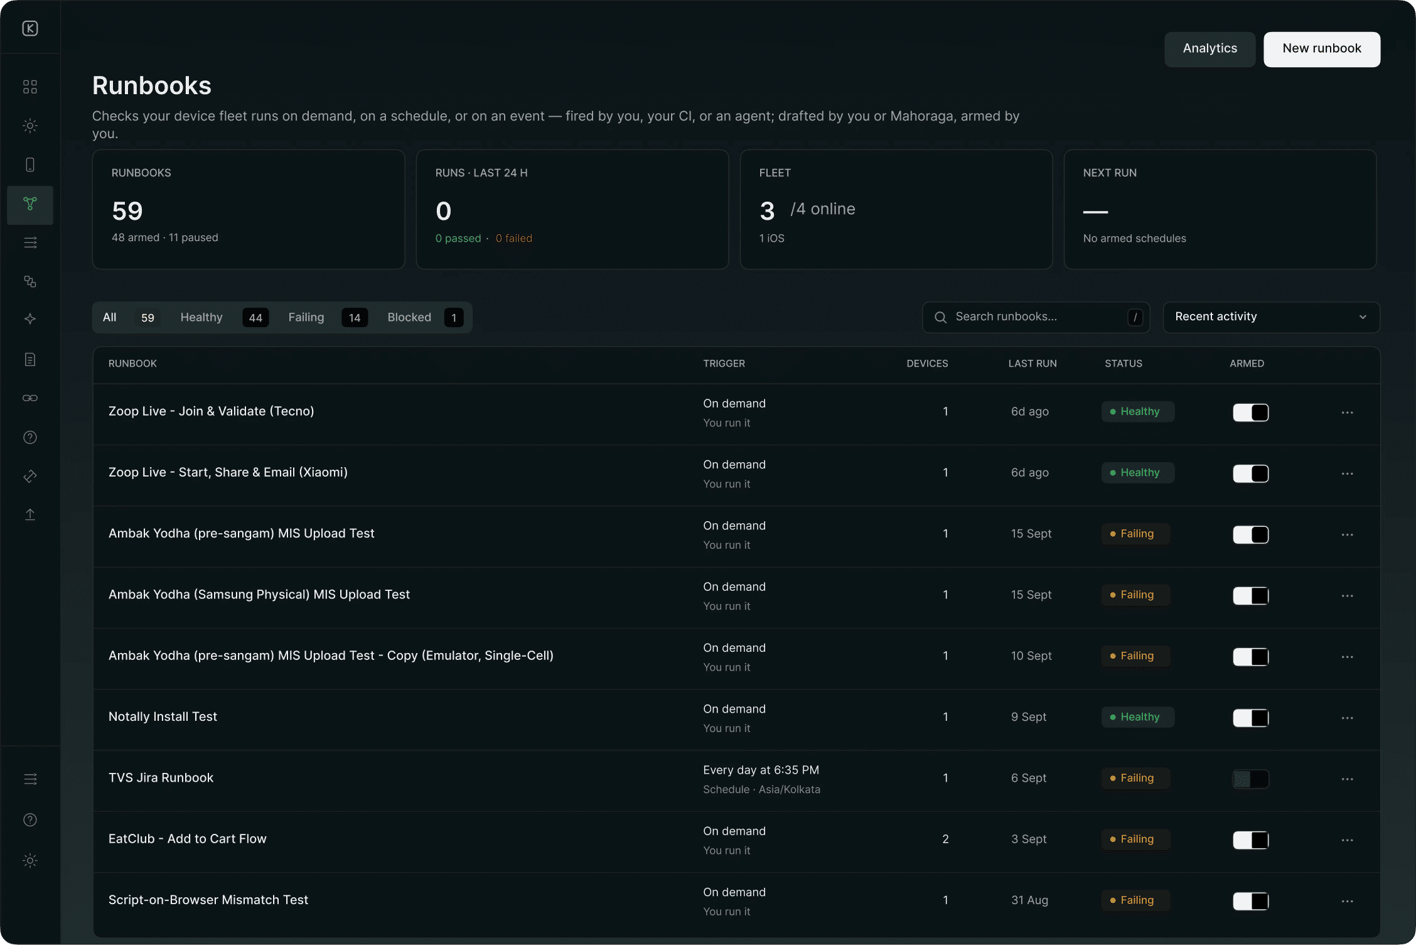Open more options for Zoop Live Tecno row
The width and height of the screenshot is (1416, 945).
pyautogui.click(x=1347, y=413)
